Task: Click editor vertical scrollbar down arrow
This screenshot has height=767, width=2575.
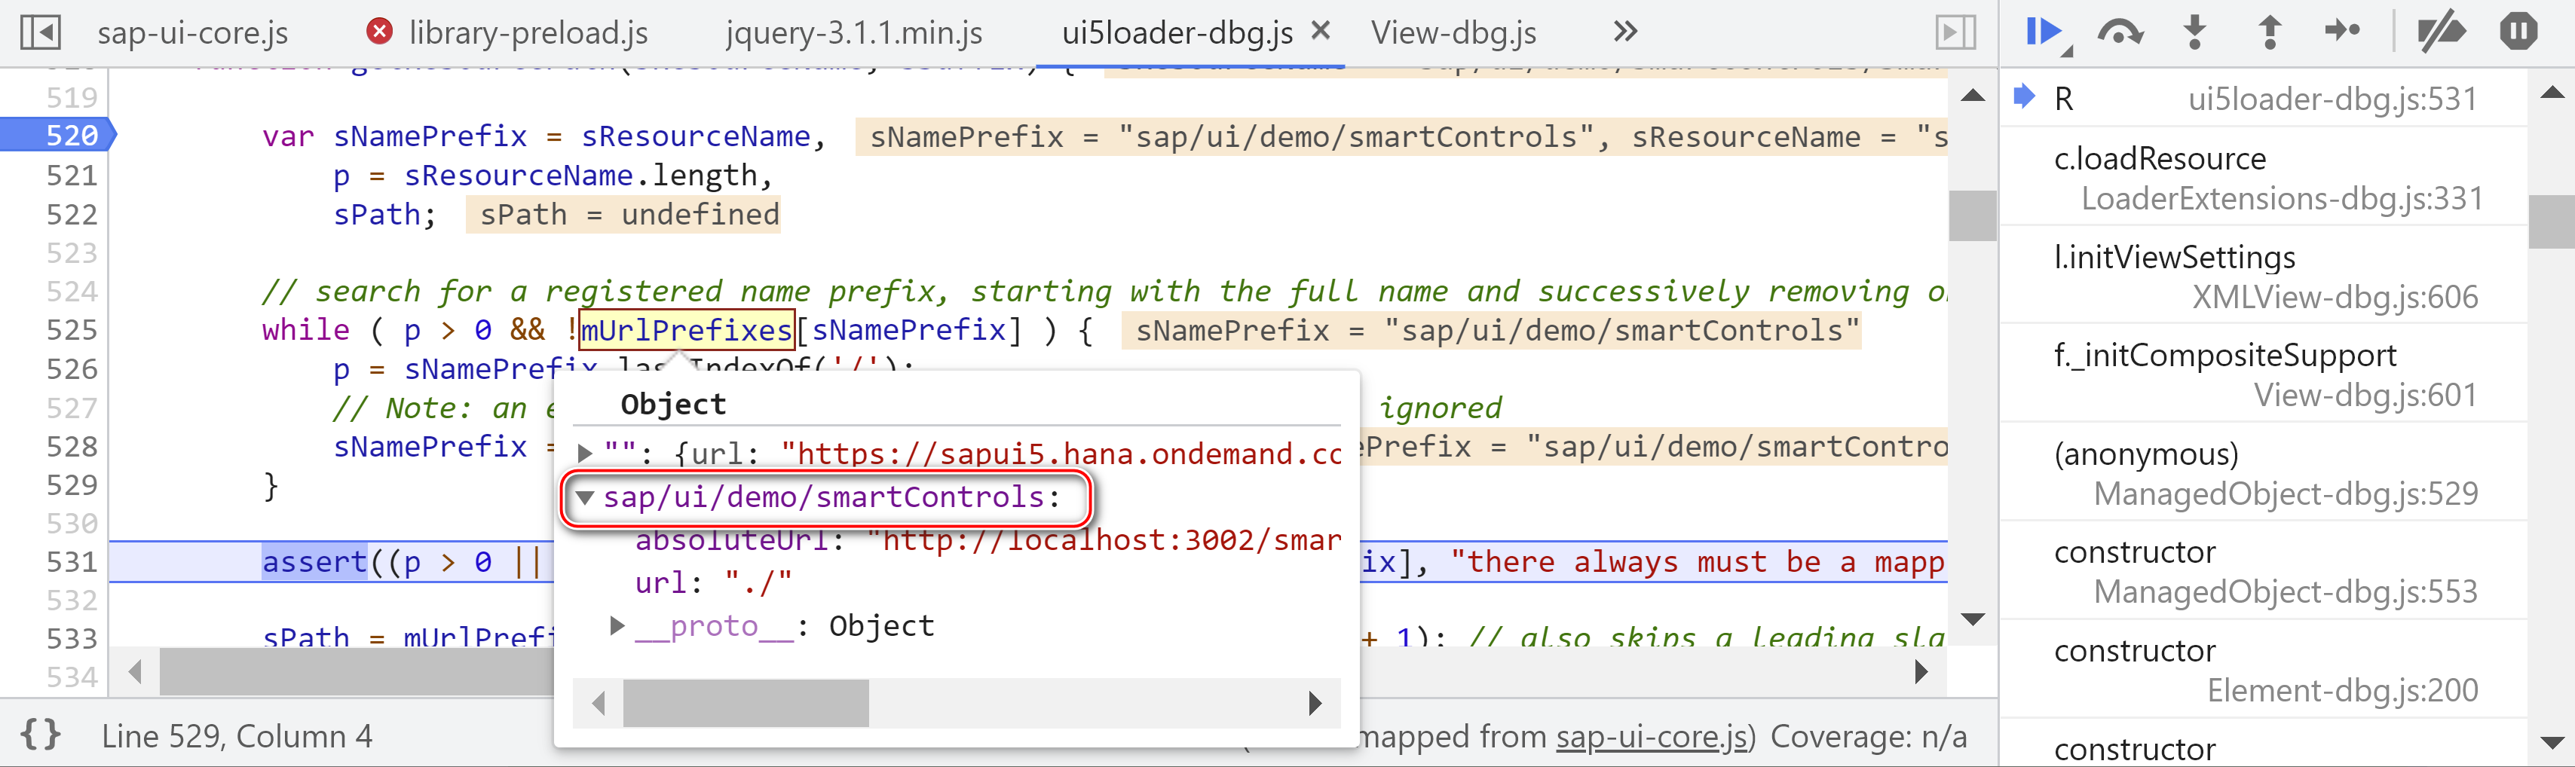Action: coord(1972,619)
